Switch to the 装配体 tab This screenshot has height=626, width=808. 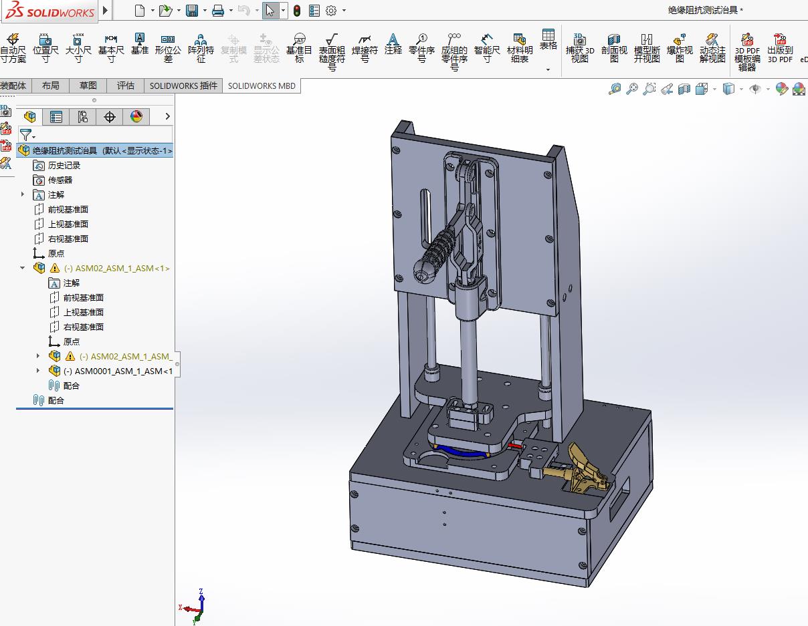coord(13,85)
